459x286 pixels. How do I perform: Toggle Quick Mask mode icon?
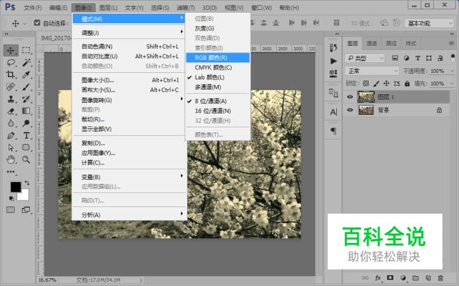coord(11,210)
